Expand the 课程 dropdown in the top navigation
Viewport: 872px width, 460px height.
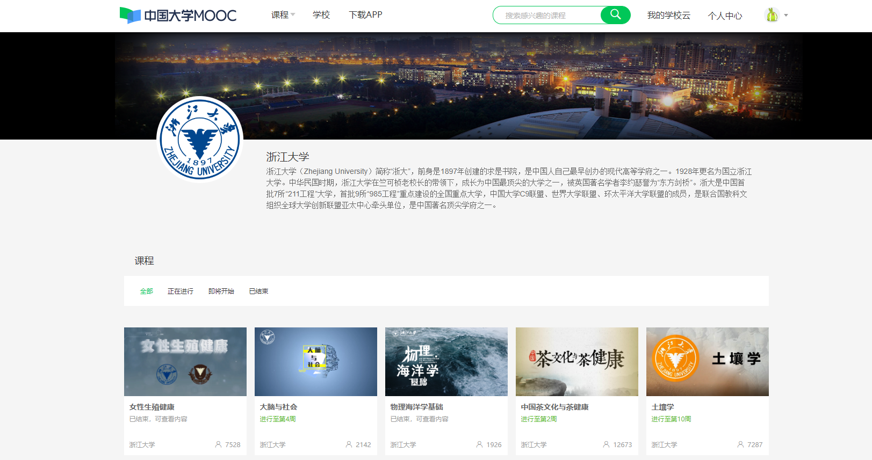283,15
